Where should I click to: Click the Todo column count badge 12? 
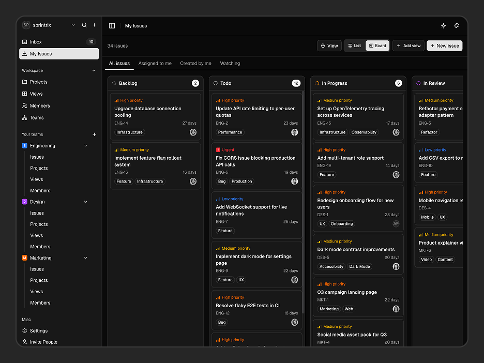pyautogui.click(x=296, y=83)
